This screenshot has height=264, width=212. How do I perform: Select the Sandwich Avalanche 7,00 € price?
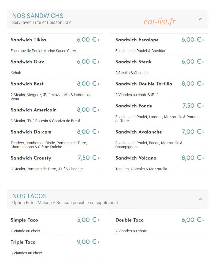pos(192,132)
